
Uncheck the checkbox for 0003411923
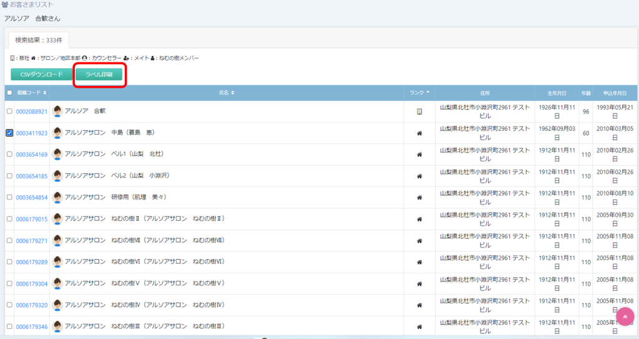click(9, 133)
